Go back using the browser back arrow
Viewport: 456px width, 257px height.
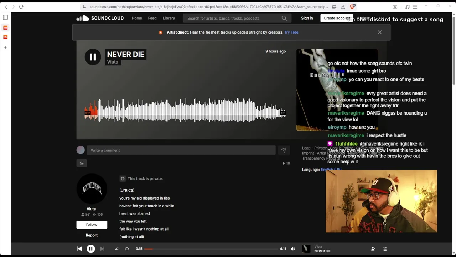coord(6,6)
